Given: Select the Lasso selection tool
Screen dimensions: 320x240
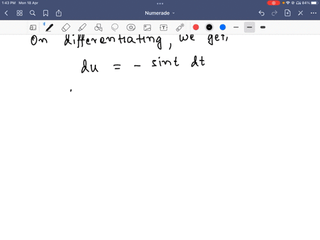Looking at the screenshot, I should [x=115, y=27].
